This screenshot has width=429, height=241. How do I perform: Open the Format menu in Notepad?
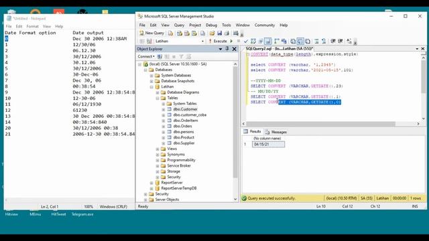point(33,27)
